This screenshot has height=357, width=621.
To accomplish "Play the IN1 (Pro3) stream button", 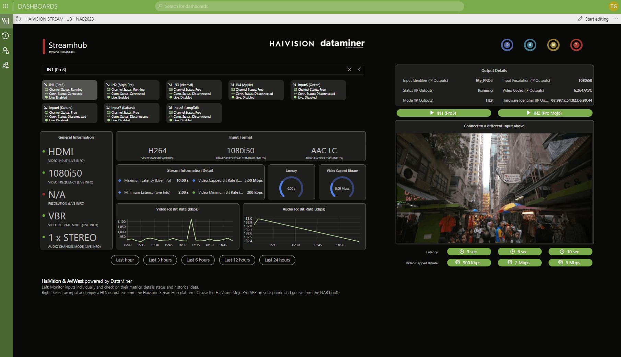I will click(x=444, y=113).
